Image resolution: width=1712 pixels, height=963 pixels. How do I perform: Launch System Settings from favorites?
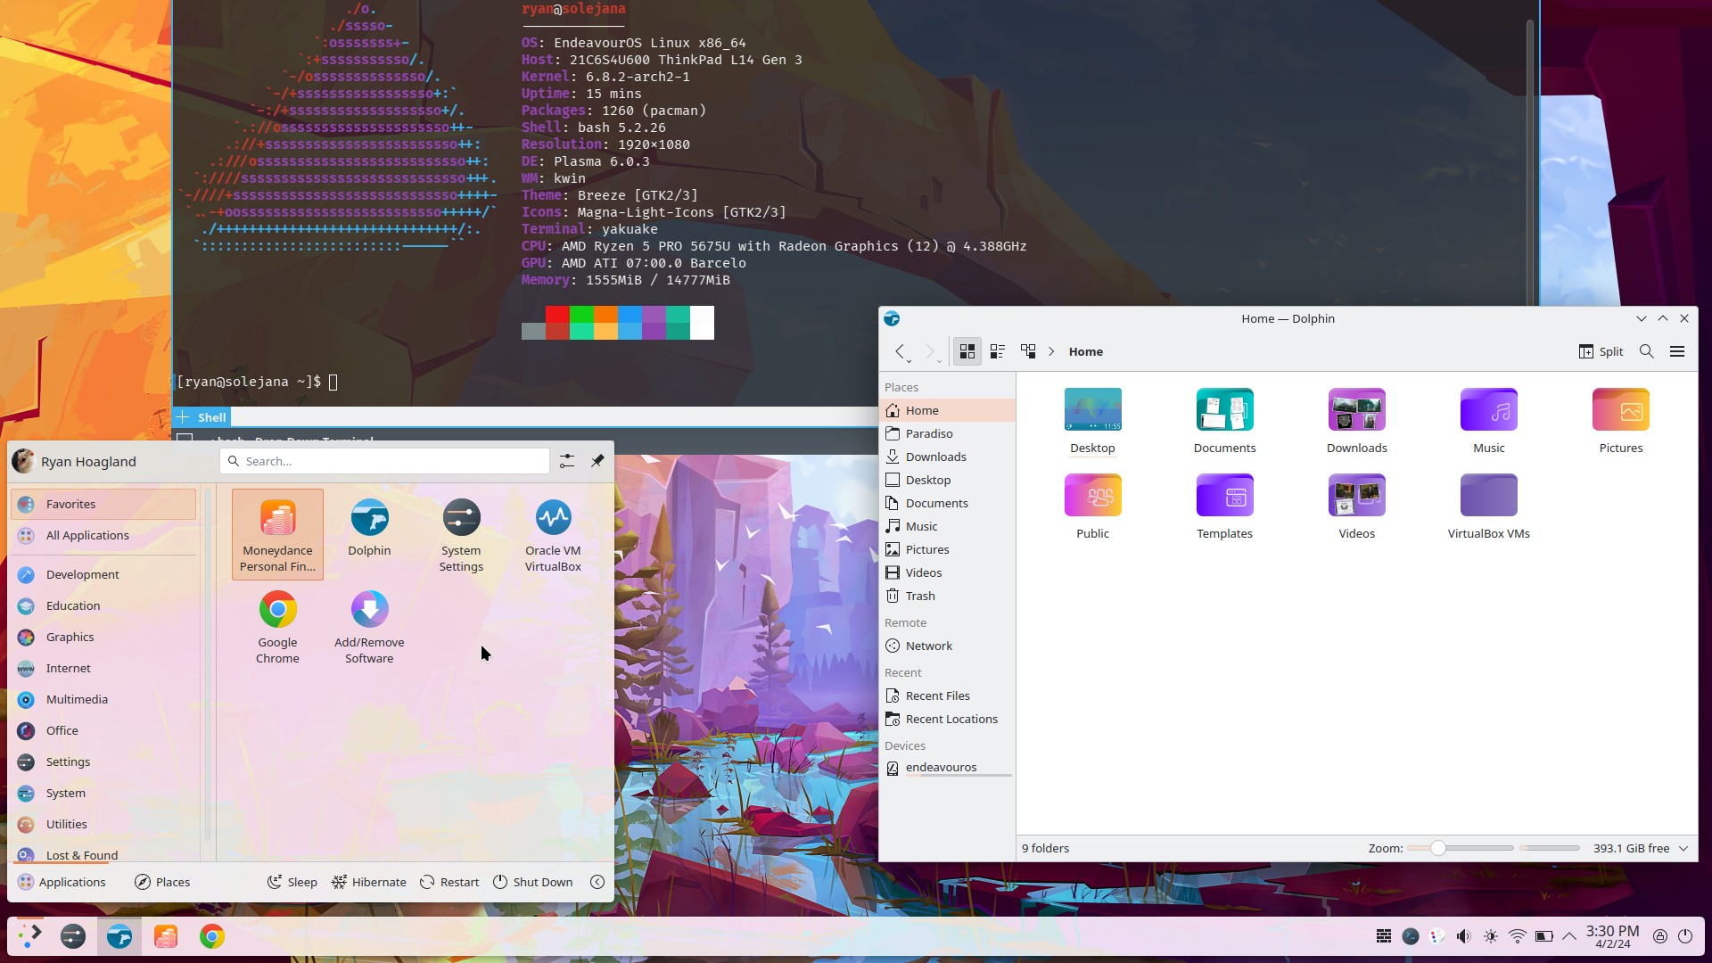point(461,534)
